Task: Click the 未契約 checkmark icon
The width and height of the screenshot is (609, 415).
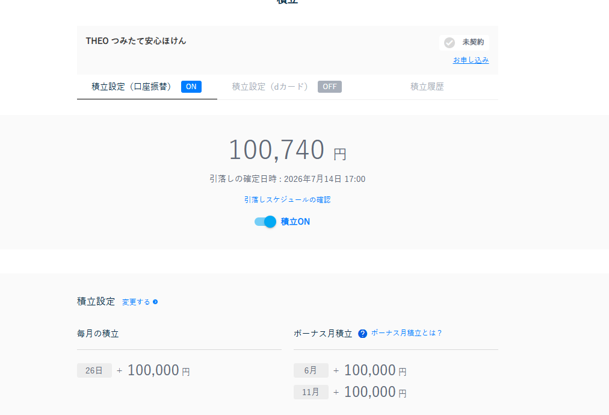Action: pos(450,43)
